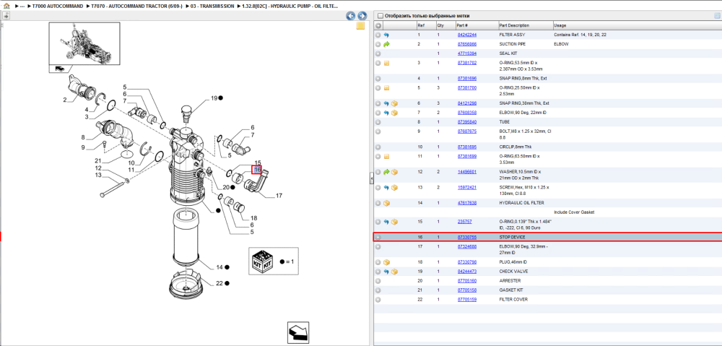This screenshot has height=346, width=722.
Task: Click callout number 2 in the diagram
Action: pyautogui.click(x=65, y=100)
